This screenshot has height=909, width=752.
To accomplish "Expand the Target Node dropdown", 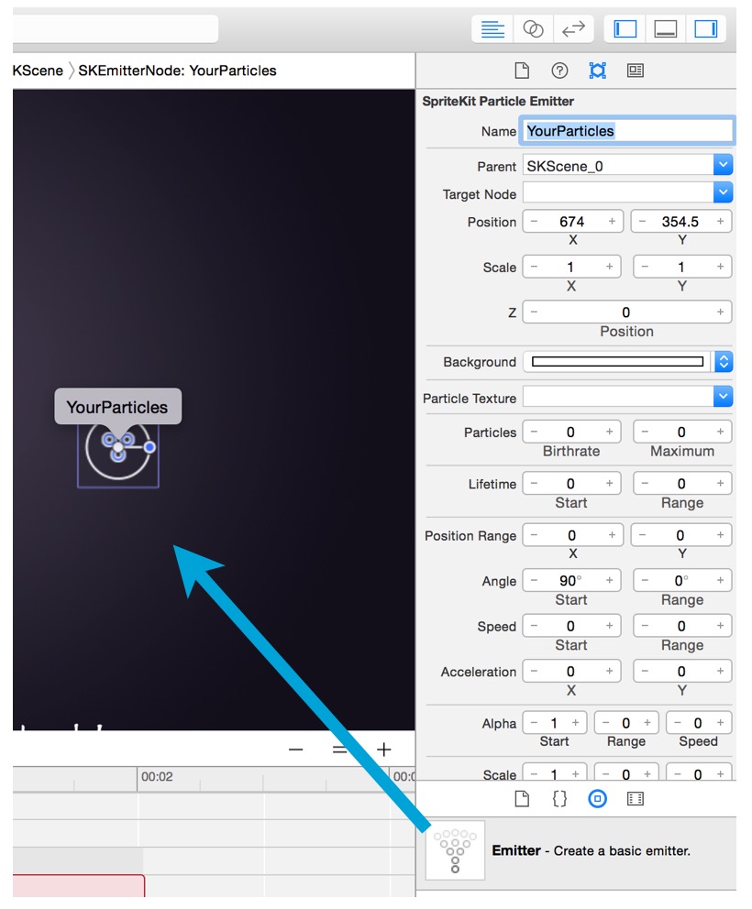I will tap(723, 192).
